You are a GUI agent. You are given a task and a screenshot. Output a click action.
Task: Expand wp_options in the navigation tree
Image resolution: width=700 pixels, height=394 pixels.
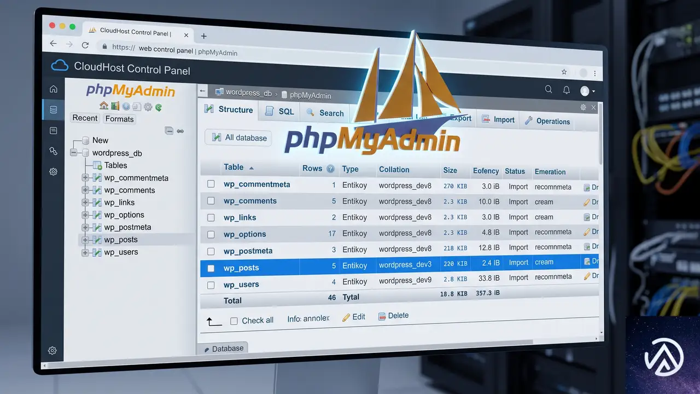(85, 215)
